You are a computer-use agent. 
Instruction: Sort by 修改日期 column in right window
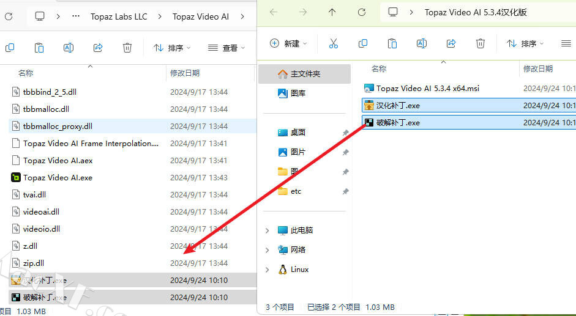pyautogui.click(x=538, y=68)
